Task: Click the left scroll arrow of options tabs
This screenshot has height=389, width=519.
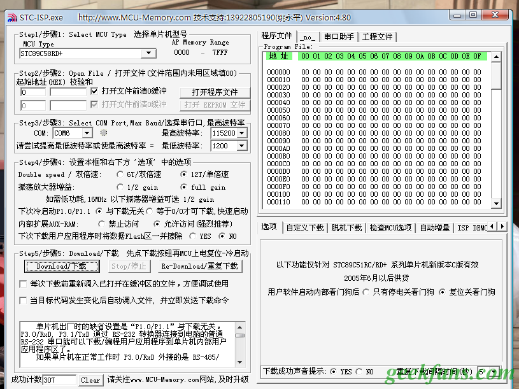Action: click(x=494, y=227)
